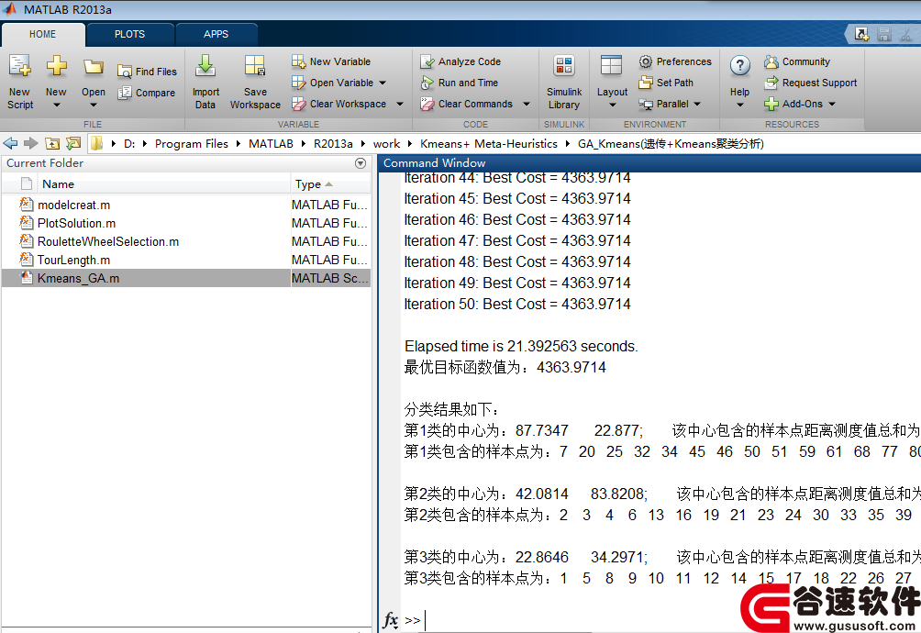Expand the Help dropdown arrow

pos(740,105)
